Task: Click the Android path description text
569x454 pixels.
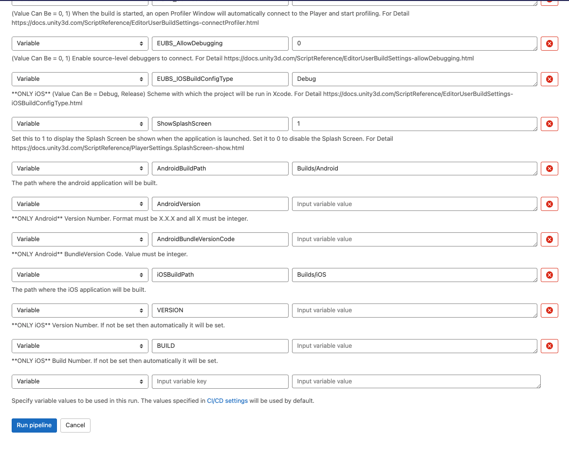Action: [85, 183]
